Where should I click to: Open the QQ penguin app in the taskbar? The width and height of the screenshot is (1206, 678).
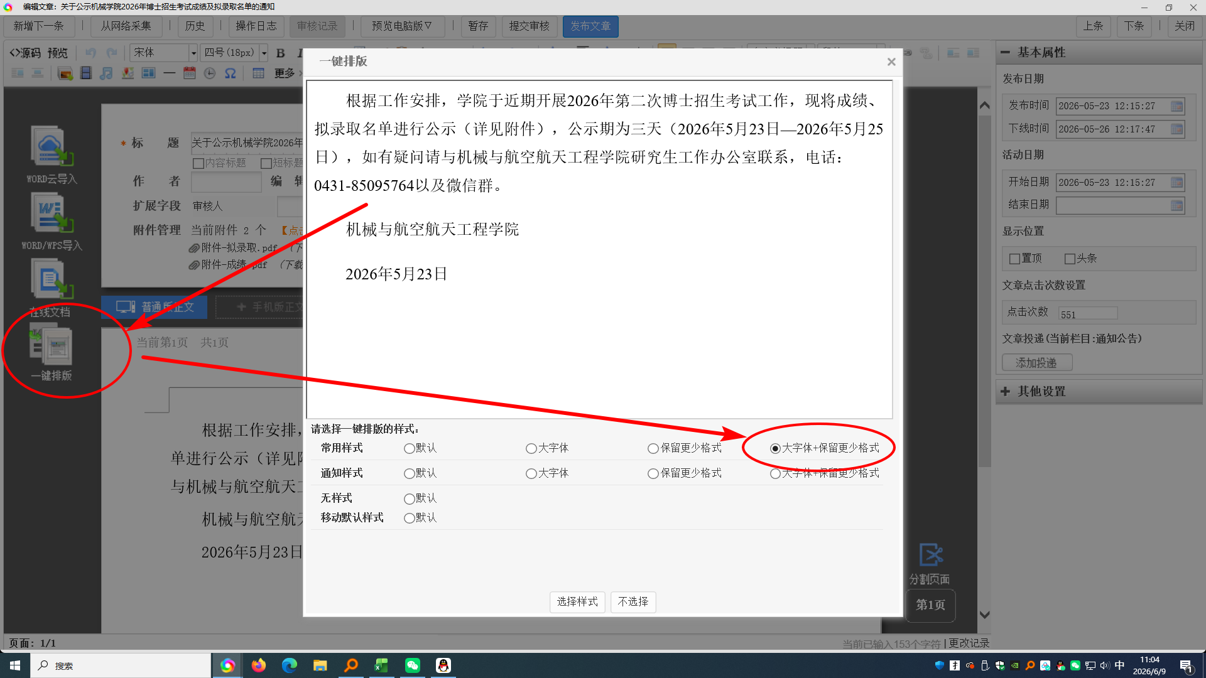tap(443, 665)
